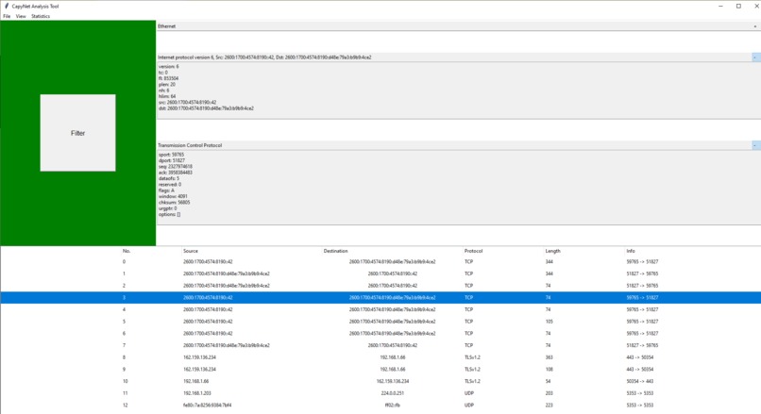
Task: Select packet number 0 in the list
Action: pyautogui.click(x=124, y=262)
